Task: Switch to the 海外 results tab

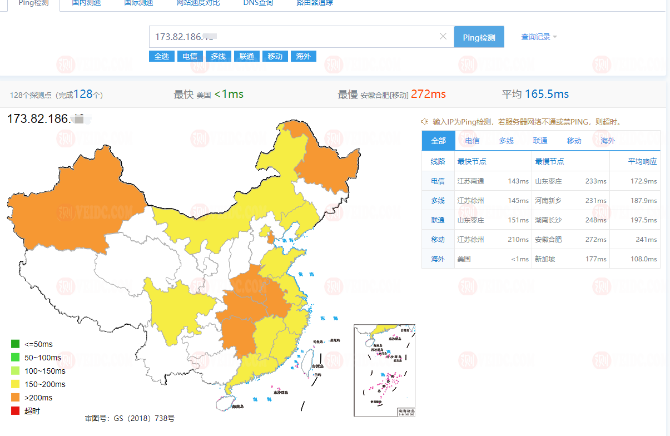Action: click(x=607, y=140)
